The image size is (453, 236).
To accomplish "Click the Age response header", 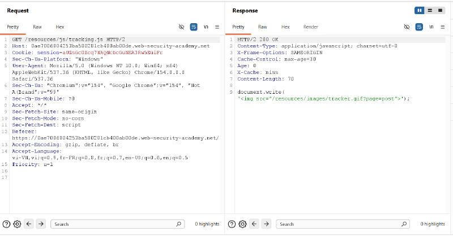I will (x=247, y=65).
